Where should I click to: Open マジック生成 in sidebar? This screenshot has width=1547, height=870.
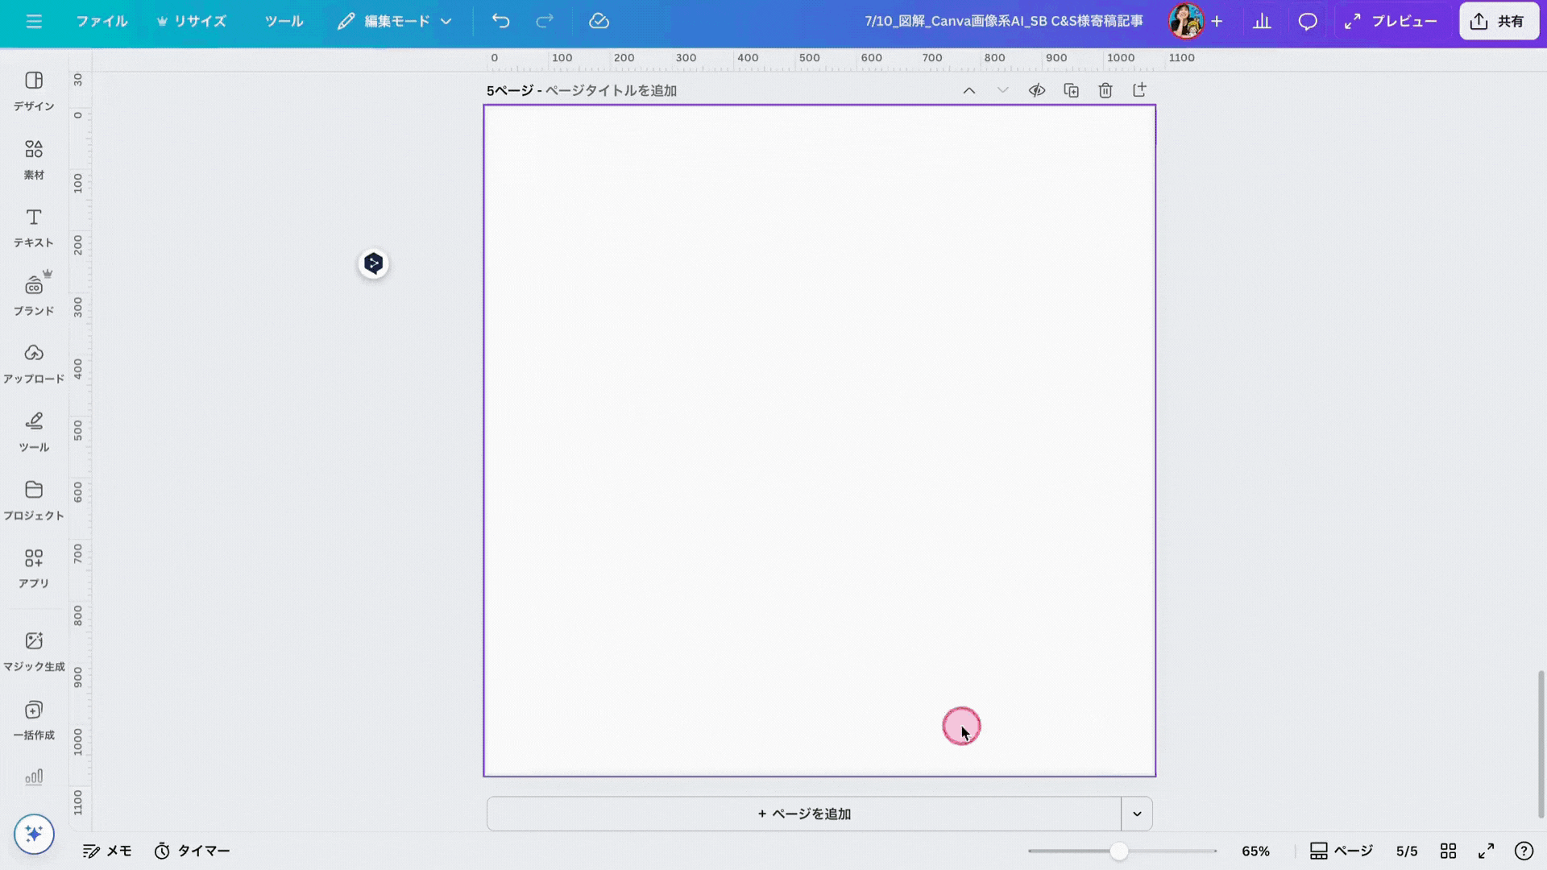coord(33,651)
